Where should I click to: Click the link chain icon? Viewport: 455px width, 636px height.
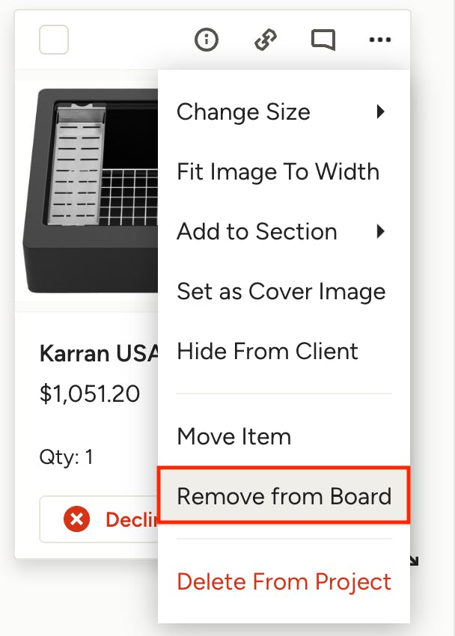(265, 40)
